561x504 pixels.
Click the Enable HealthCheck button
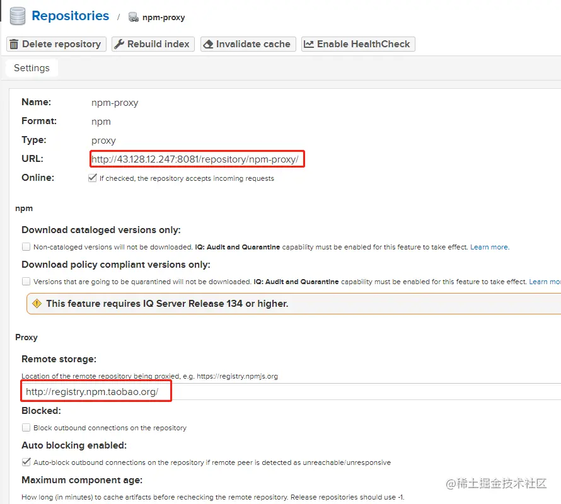[357, 44]
